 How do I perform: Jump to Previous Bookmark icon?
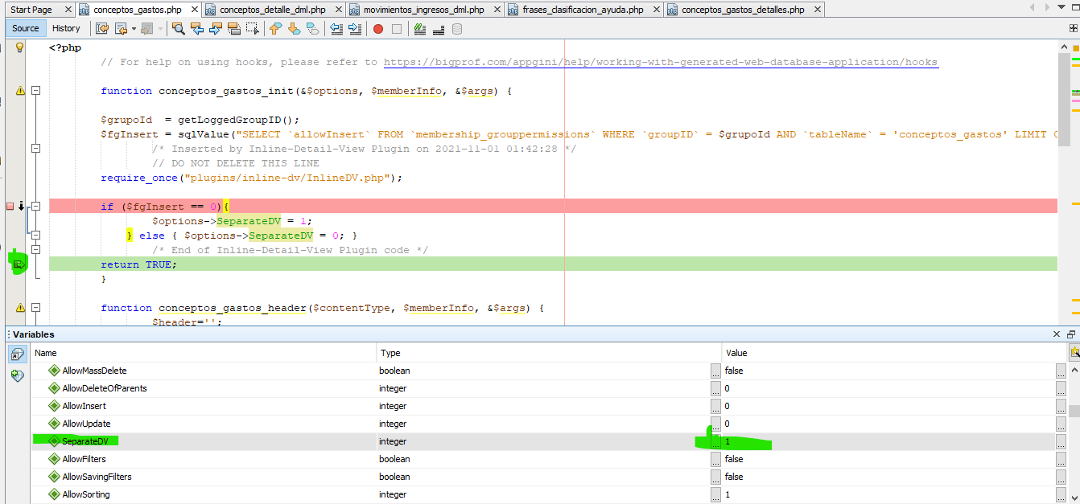pos(275,28)
